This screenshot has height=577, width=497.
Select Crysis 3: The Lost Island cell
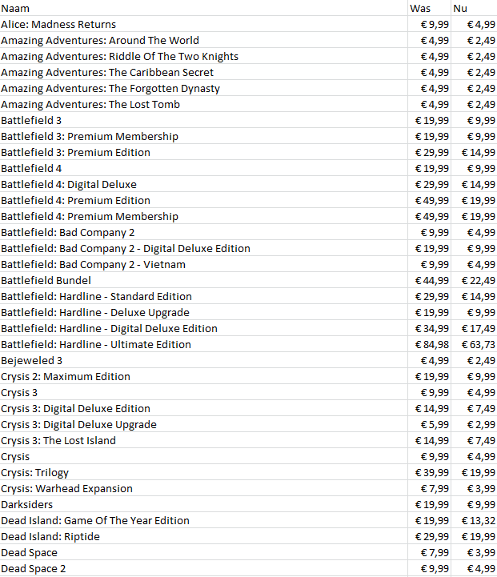point(204,440)
